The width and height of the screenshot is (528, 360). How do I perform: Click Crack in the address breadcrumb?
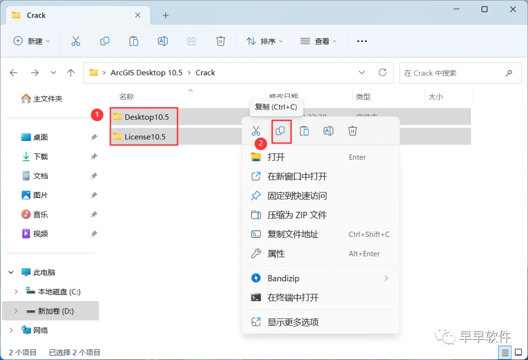(x=205, y=73)
